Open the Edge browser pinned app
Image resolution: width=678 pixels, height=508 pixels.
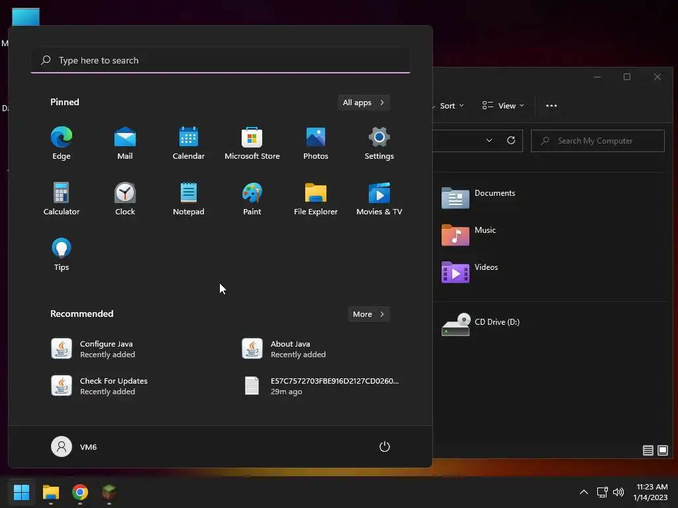click(x=62, y=144)
